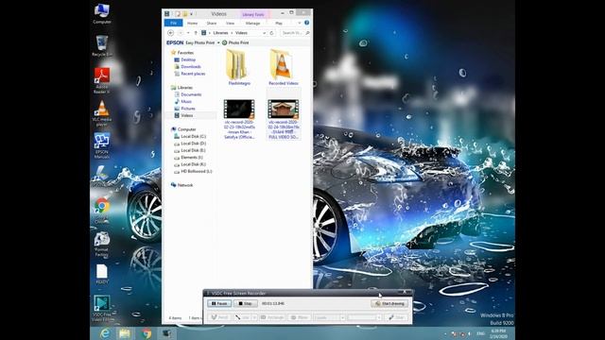Open the Play ribbon tab
Image resolution: width=605 pixels, height=340 pixels.
pyautogui.click(x=279, y=23)
